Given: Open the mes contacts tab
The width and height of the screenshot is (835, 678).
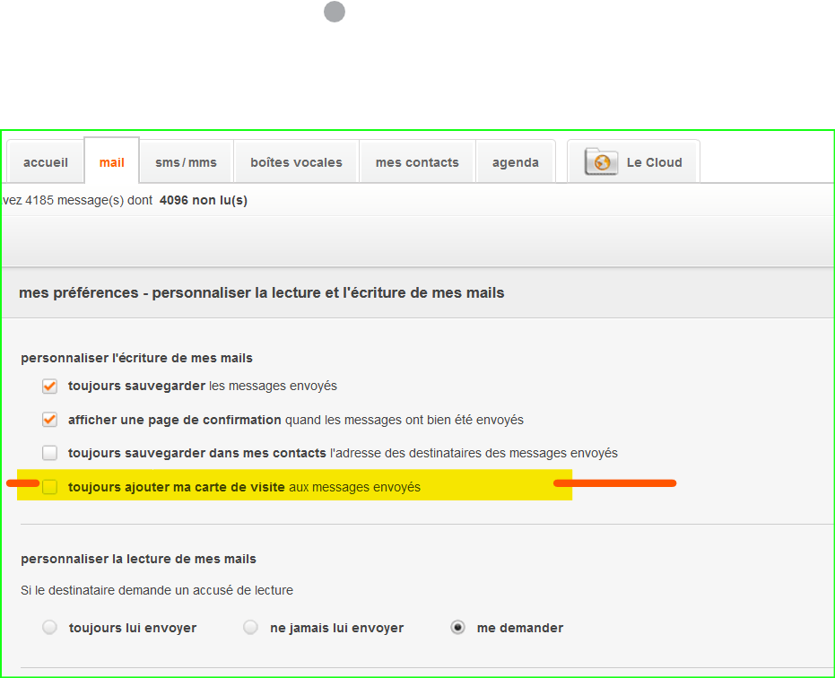Looking at the screenshot, I should point(417,162).
